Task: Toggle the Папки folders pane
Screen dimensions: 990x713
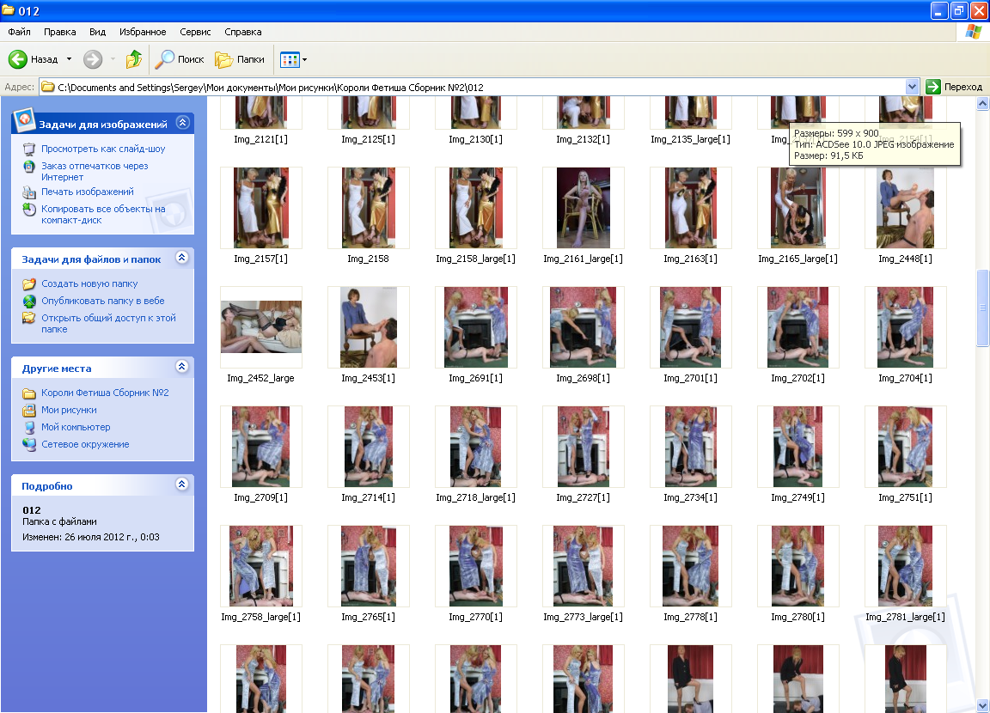Action: click(x=240, y=59)
